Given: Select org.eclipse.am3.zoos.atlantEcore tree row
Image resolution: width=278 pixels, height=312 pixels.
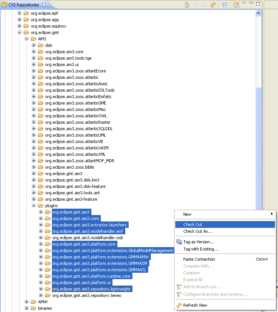Looking at the screenshot, I should [75, 71].
